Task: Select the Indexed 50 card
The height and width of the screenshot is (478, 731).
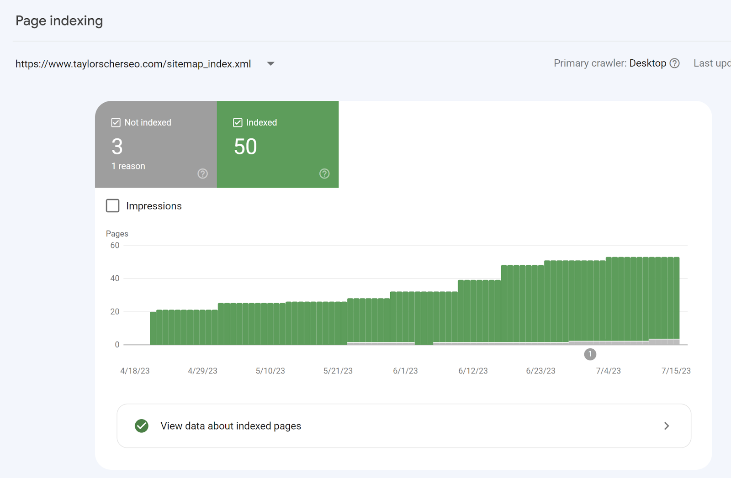Action: coord(277,144)
